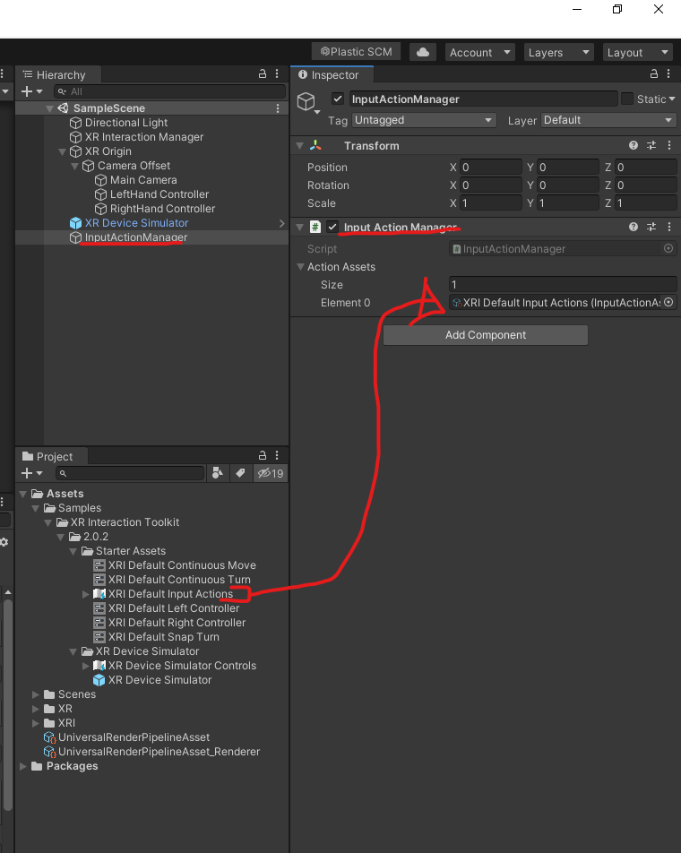Viewport: 681px width, 853px height.
Task: Edit the GameObject name field
Action: point(483,99)
